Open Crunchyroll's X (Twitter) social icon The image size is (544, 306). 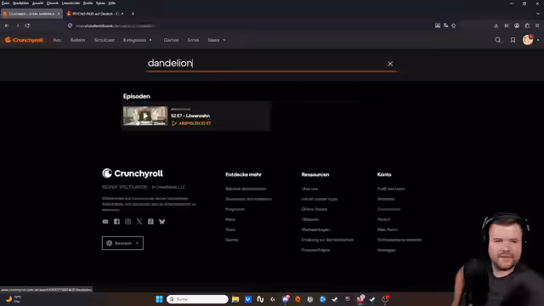pyautogui.click(x=139, y=221)
